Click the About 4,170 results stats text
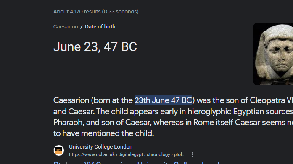 96,12
